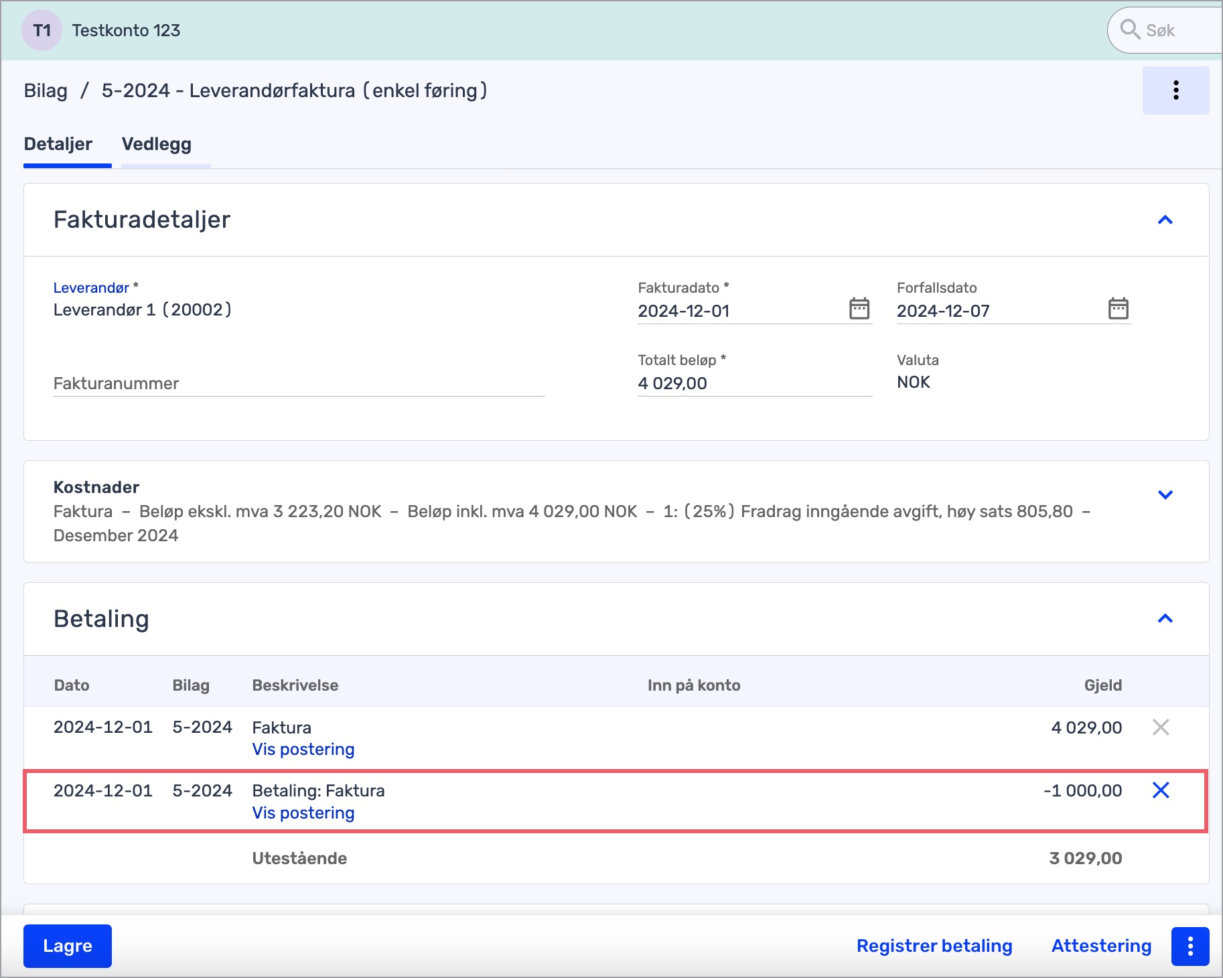Click Registrer betaling

click(x=934, y=946)
